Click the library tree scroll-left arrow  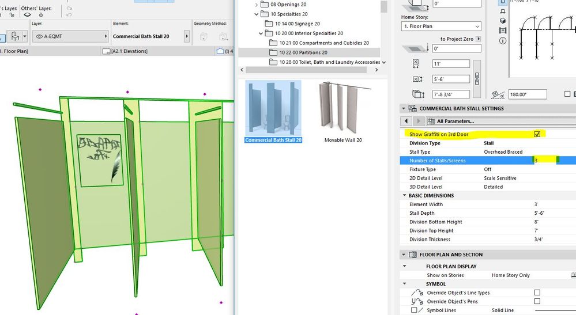(242, 70)
